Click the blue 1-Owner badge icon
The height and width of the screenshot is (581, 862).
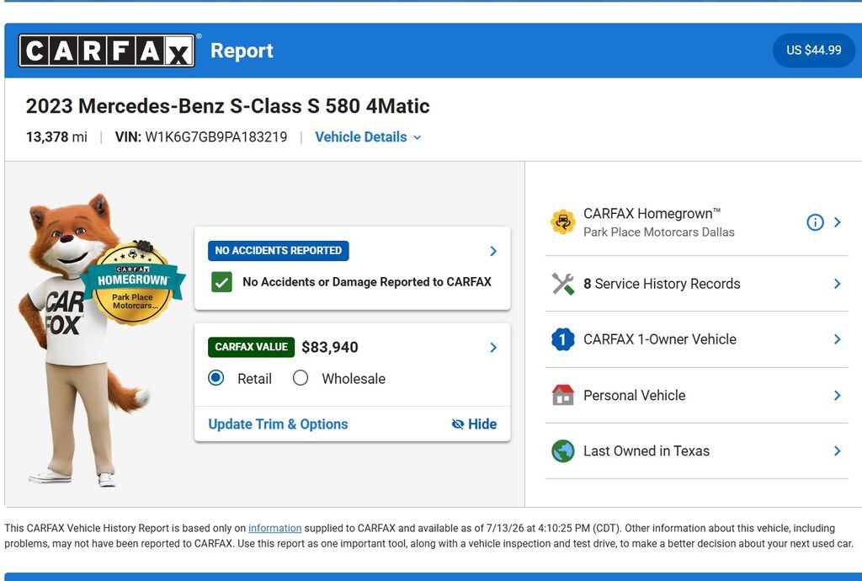click(x=562, y=339)
